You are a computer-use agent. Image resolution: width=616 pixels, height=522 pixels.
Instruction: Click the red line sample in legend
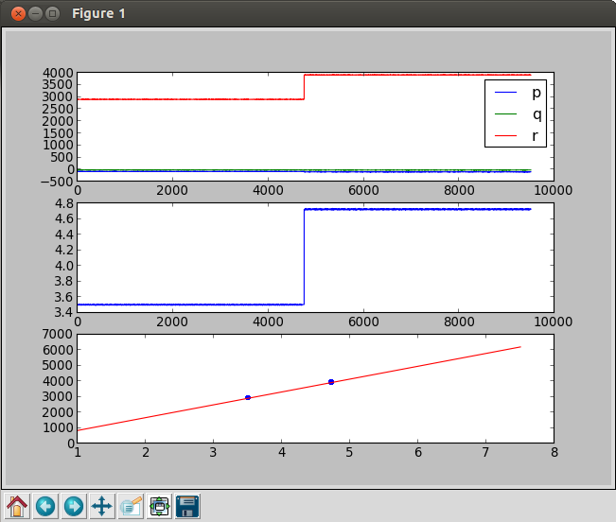(x=505, y=135)
